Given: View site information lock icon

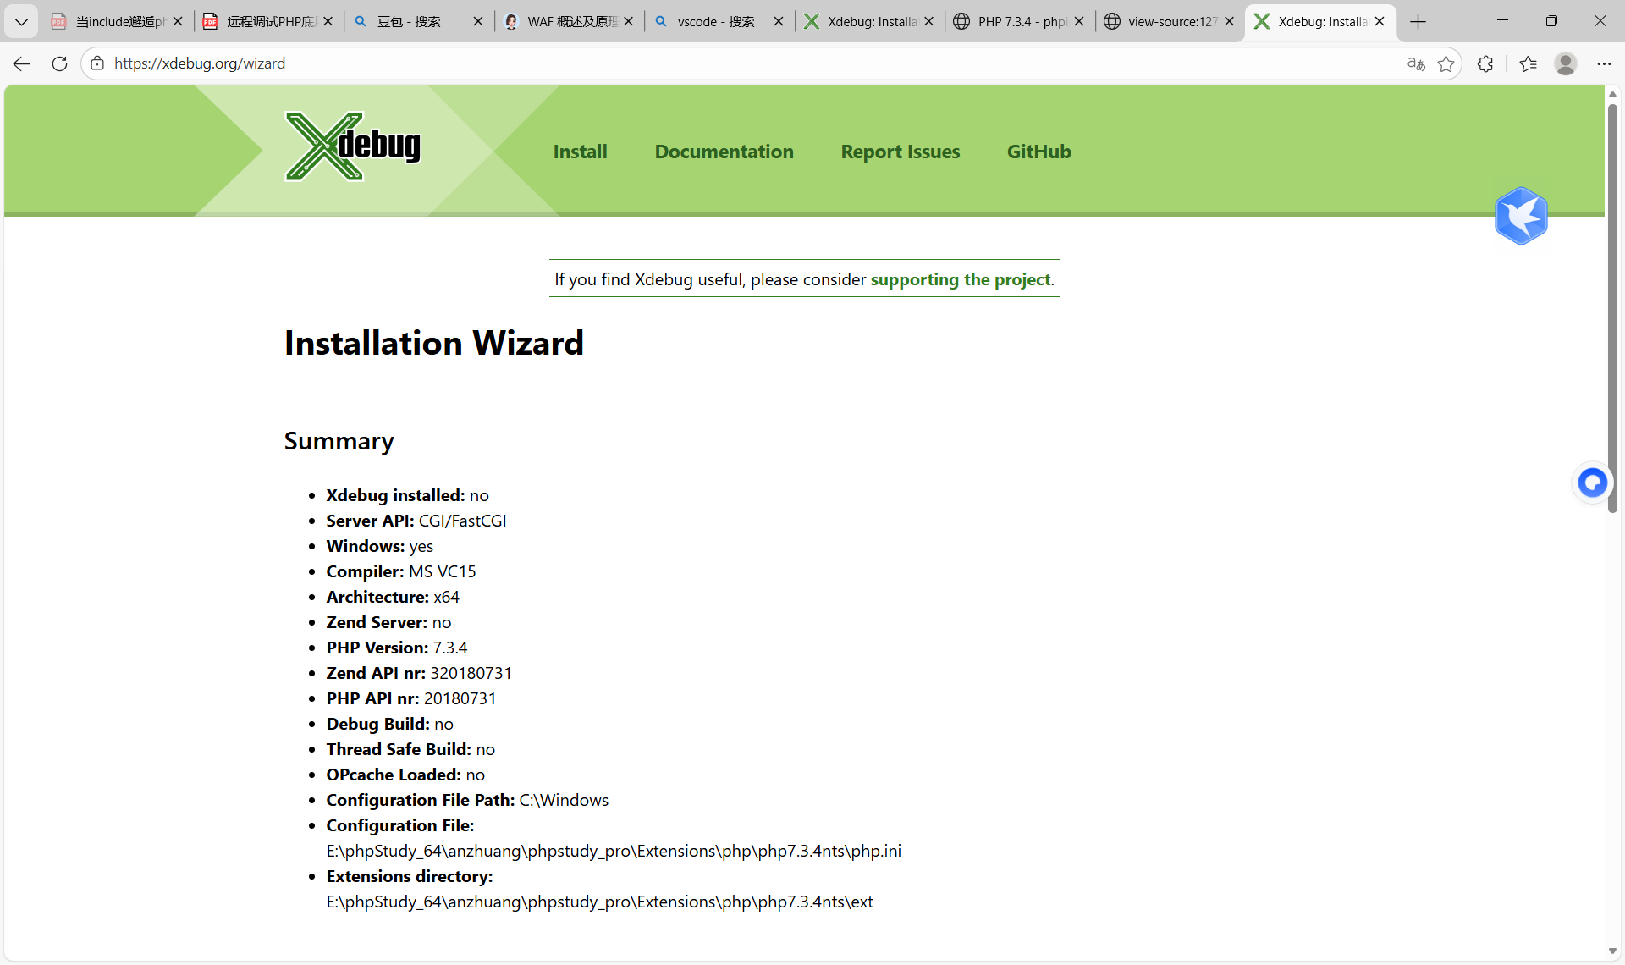Looking at the screenshot, I should coord(97,63).
